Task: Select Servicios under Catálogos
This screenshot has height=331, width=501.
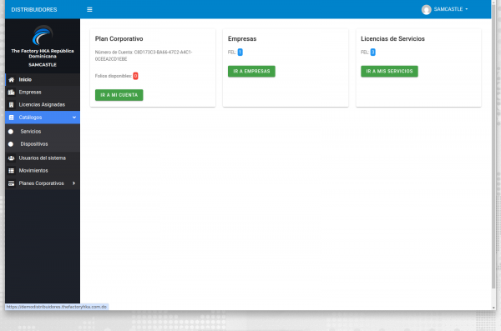Action: pos(43,132)
